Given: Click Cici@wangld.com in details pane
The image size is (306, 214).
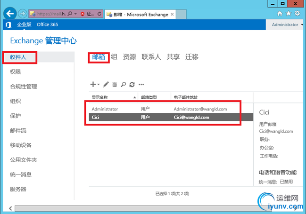Looking at the screenshot, I should tap(276, 131).
